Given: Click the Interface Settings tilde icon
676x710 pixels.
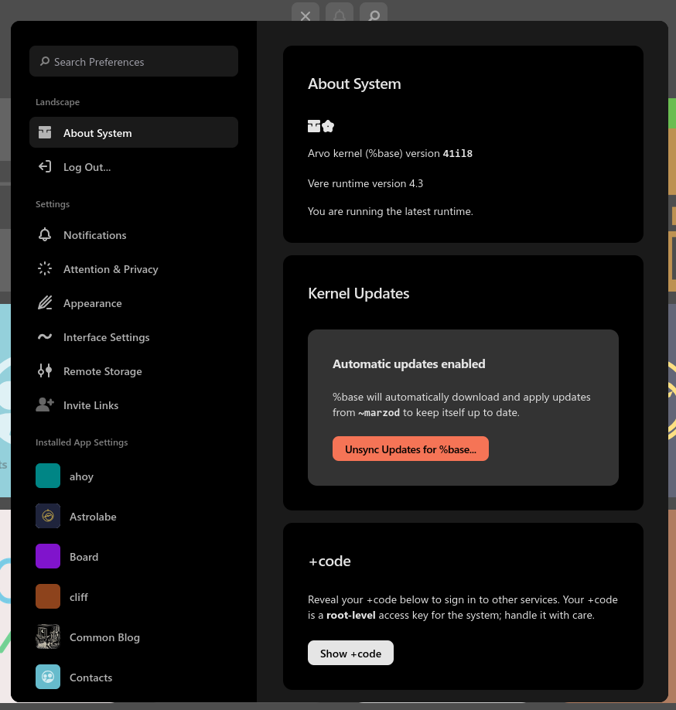Looking at the screenshot, I should [x=45, y=336].
